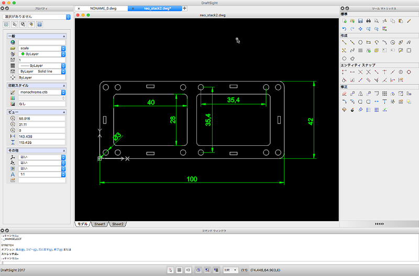Click the view center X field showing 58.016
419x276 pixels.
pos(42,119)
